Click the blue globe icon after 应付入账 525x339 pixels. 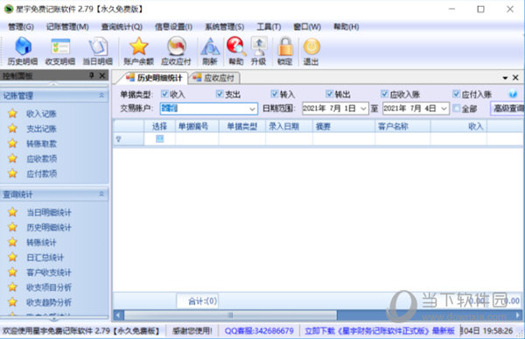(x=513, y=95)
